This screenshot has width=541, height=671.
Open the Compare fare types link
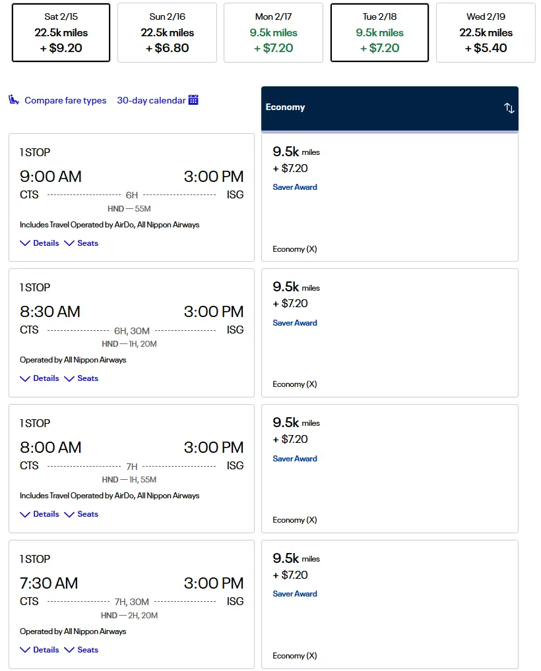(65, 101)
